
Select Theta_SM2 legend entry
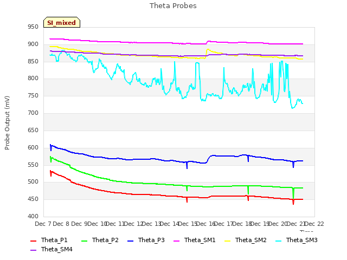[250, 240]
